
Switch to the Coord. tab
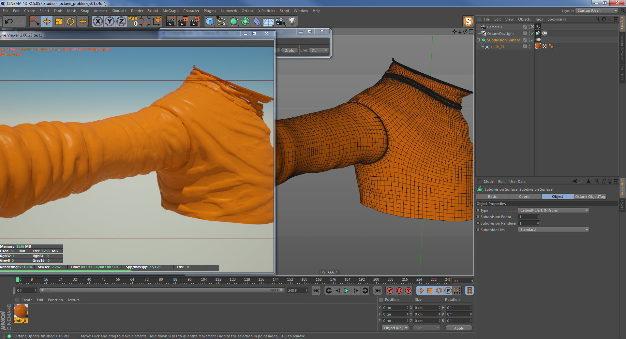coord(525,197)
